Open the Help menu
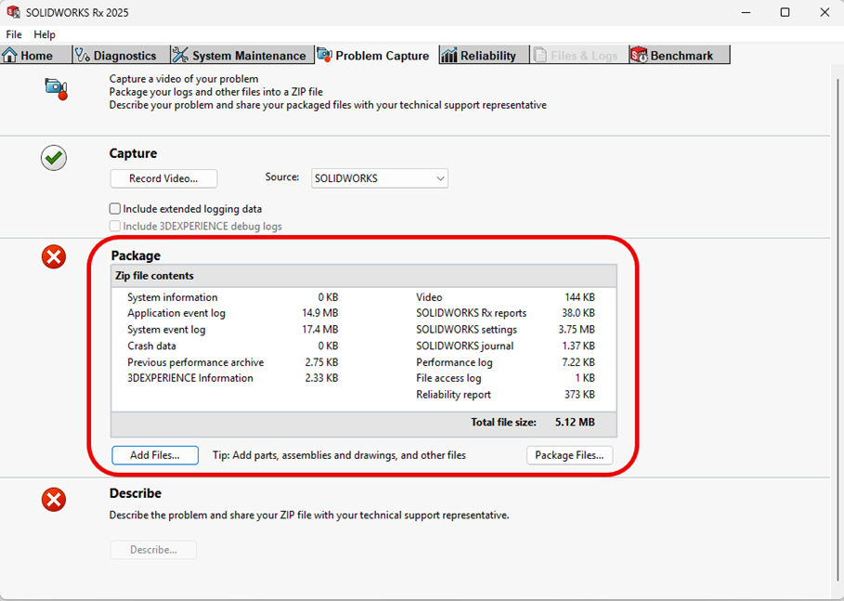844x601 pixels. pos(45,34)
